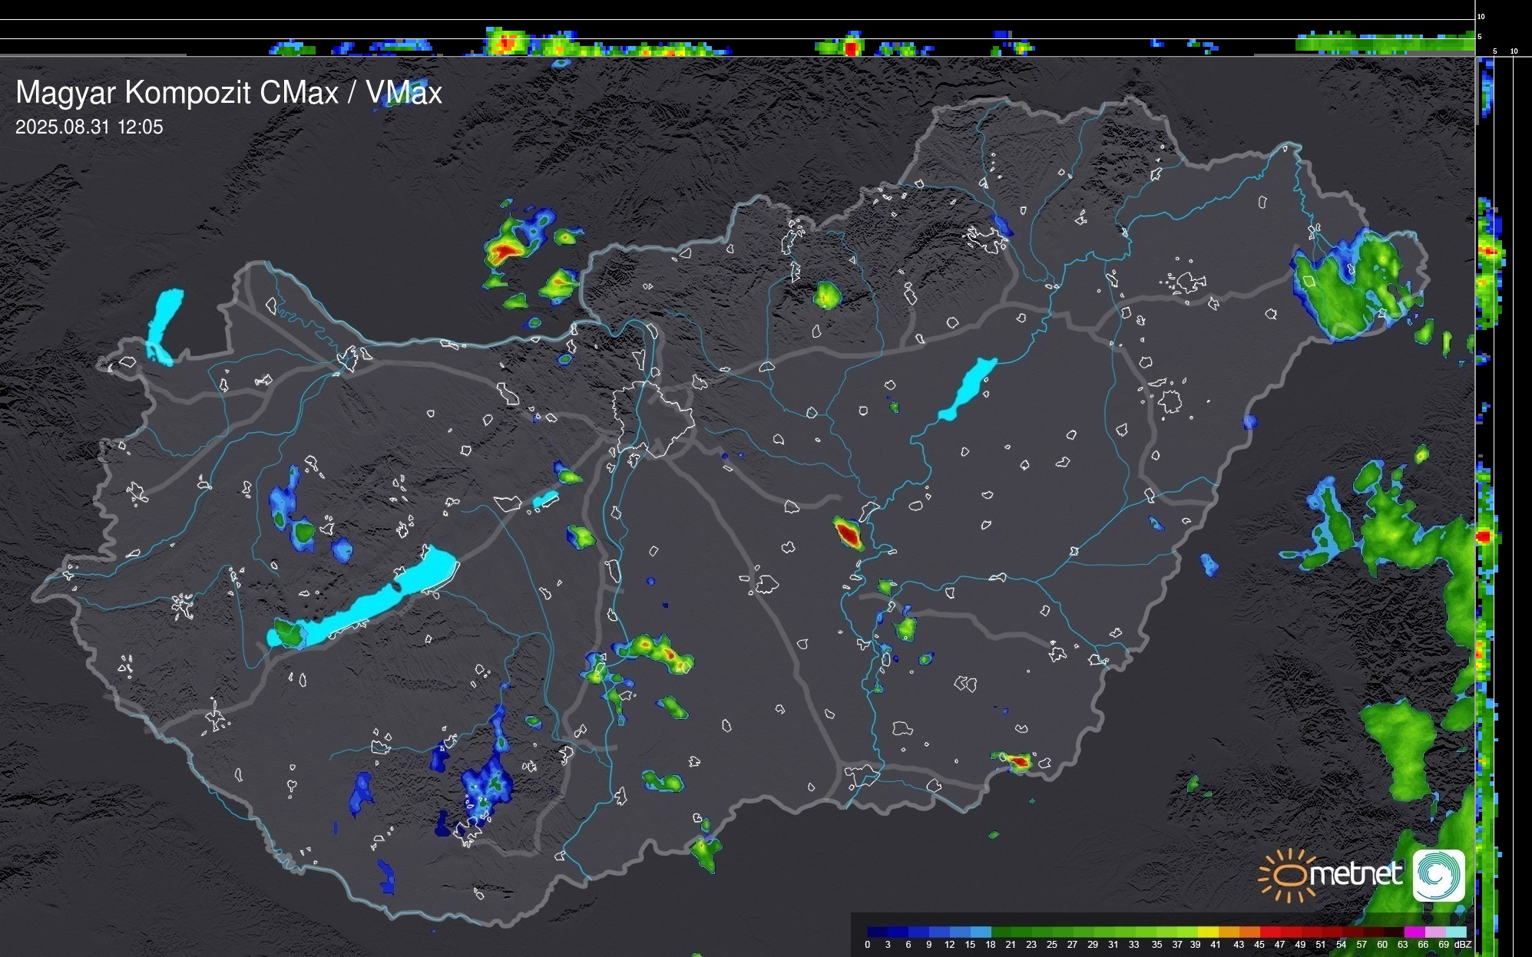Click the 'Magyar Kompozit CMax / VMax' title
Image resolution: width=1532 pixels, height=957 pixels.
[229, 93]
